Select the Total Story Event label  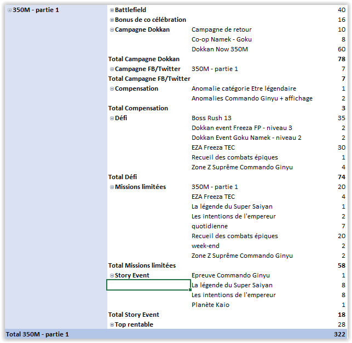(134, 315)
